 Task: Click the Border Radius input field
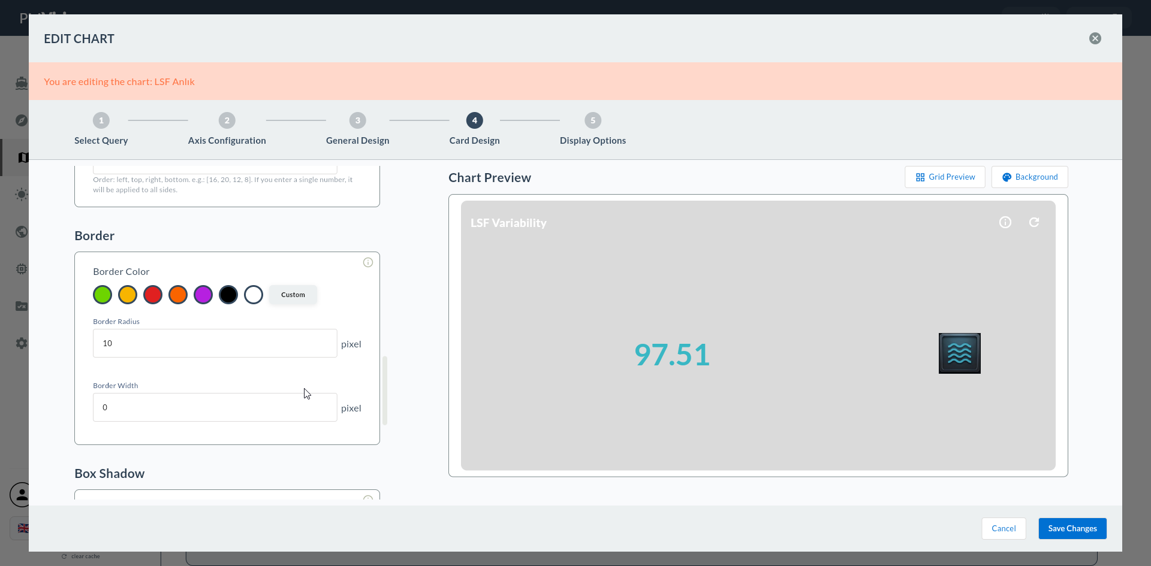215,343
